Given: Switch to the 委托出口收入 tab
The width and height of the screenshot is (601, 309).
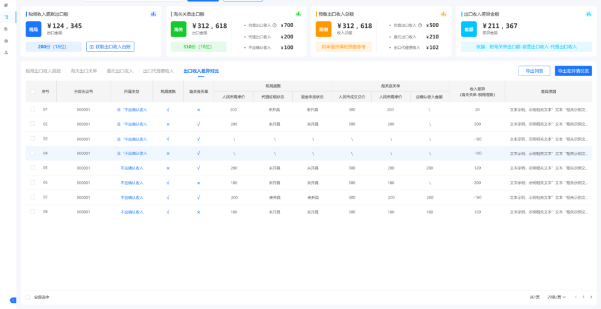Looking at the screenshot, I should (120, 71).
